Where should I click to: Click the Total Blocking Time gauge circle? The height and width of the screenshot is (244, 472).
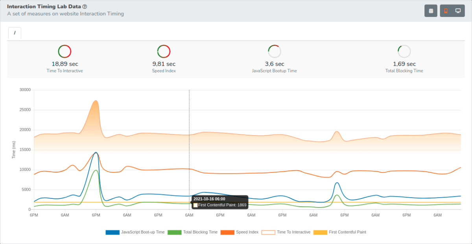(x=404, y=51)
